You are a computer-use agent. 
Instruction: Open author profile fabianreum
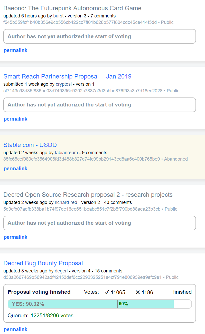pyautogui.click(x=66, y=153)
